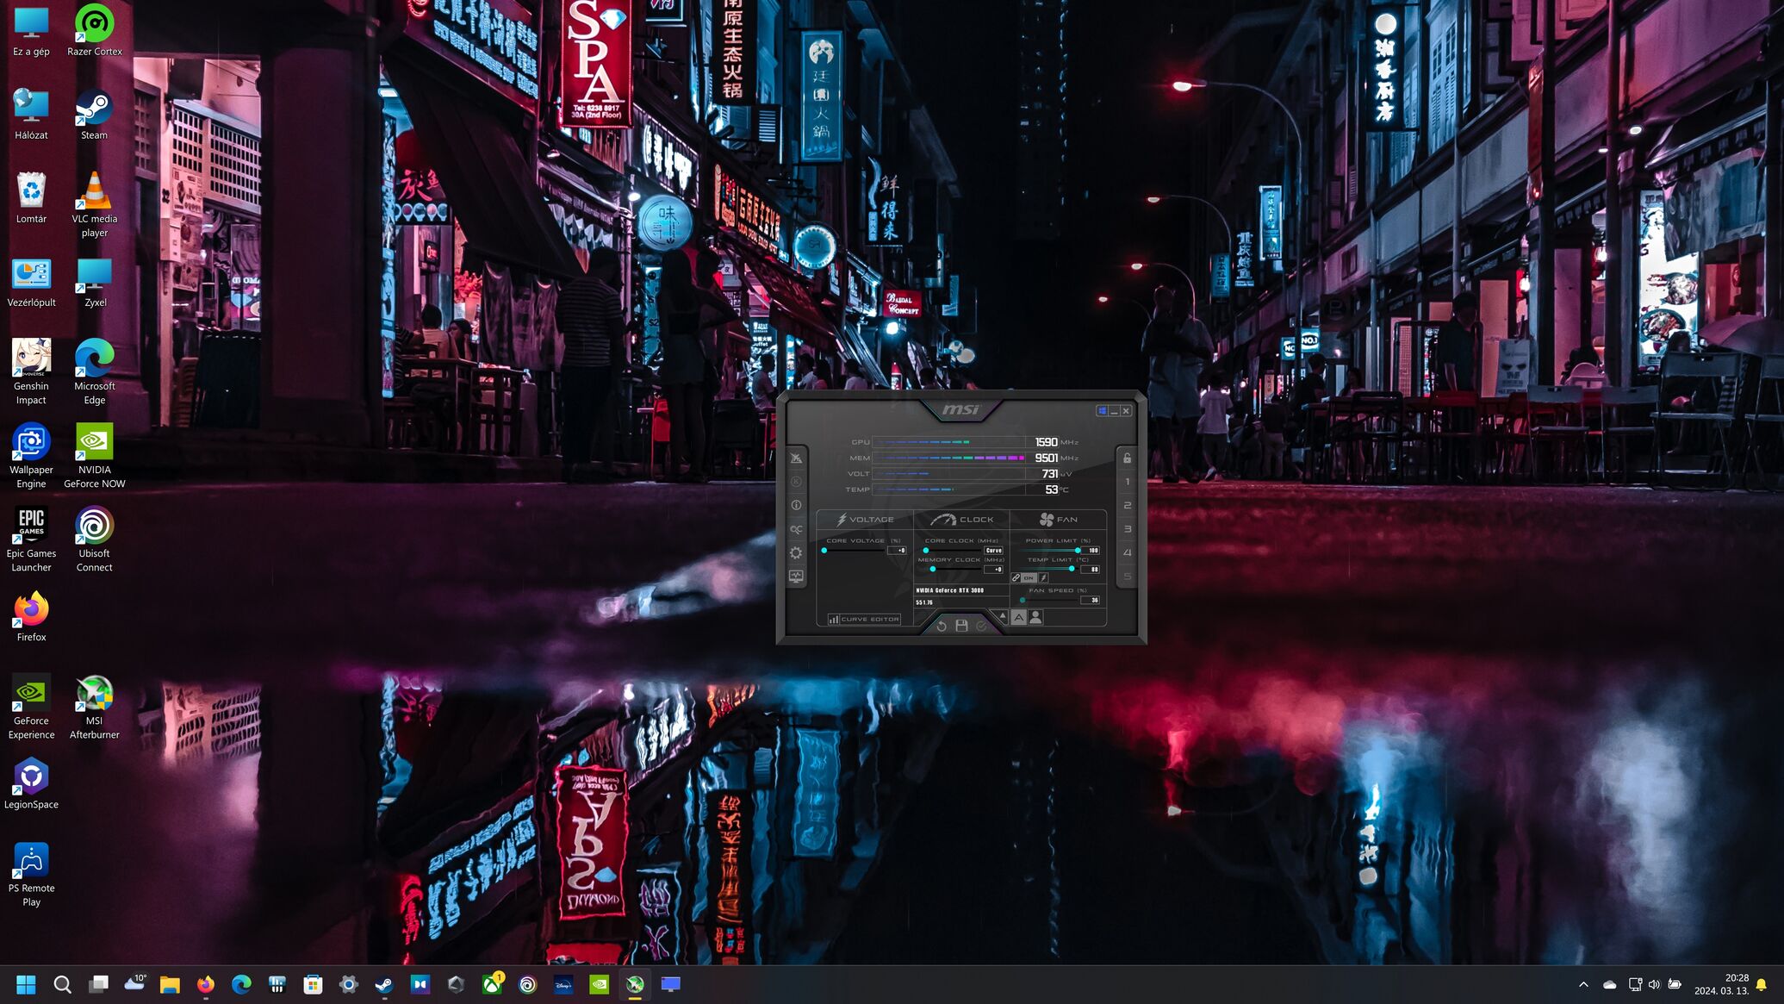Open MSI Afterburner settings gear

tap(796, 553)
